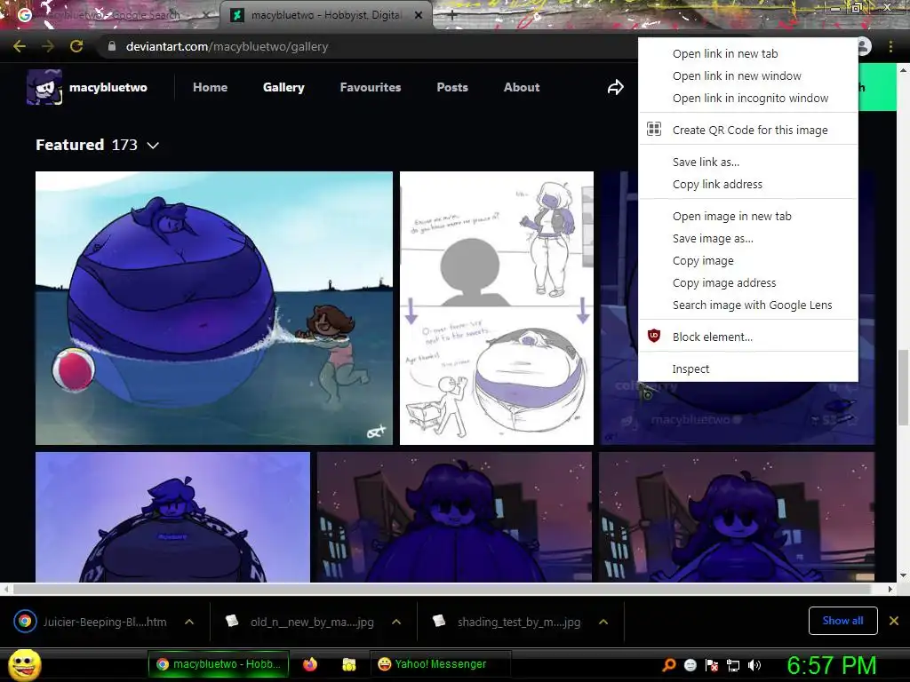This screenshot has height=682, width=910.
Task: Switch to Chrome macybluetwo taskbar button
Action: (x=219, y=664)
